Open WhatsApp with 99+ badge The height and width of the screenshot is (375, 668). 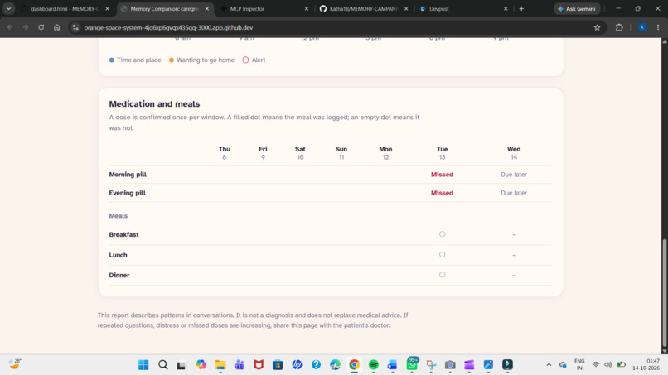412,364
